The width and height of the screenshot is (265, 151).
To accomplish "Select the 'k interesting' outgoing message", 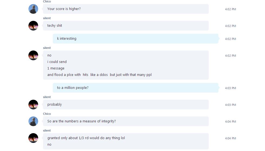I will [136, 39].
